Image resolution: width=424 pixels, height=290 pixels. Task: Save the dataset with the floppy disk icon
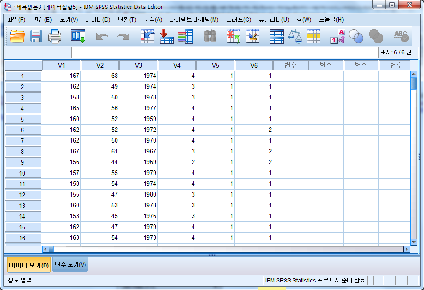pyautogui.click(x=36, y=36)
